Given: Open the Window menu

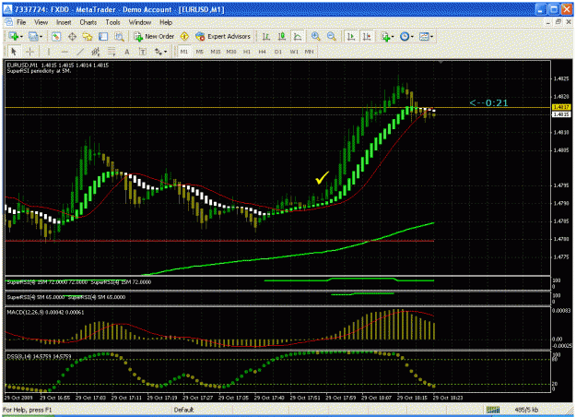Looking at the screenshot, I should click(139, 22).
